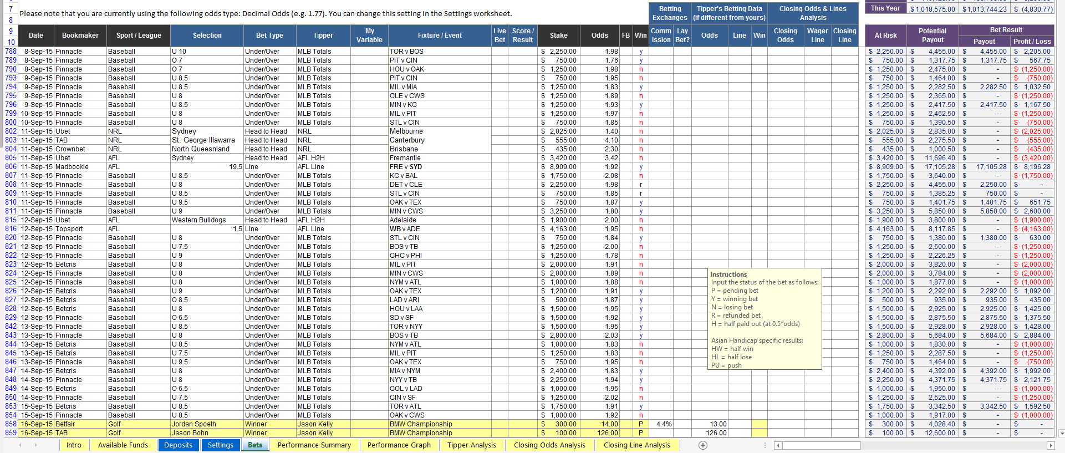The height and width of the screenshot is (453, 1065).
Task: Add a new sheet with the plus icon
Action: click(703, 445)
